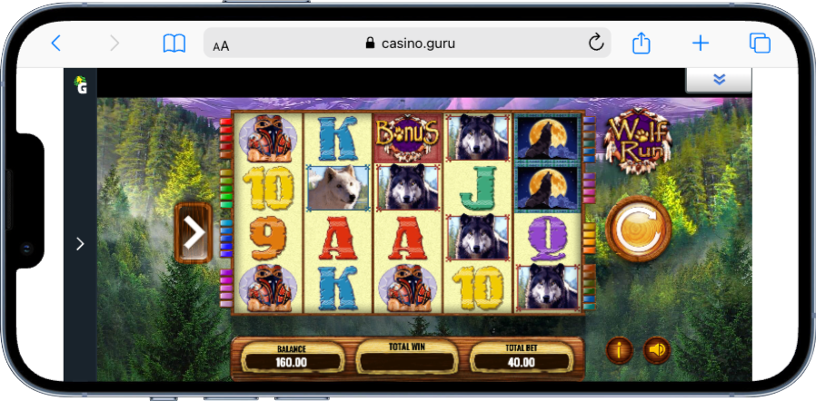Viewport: 816px width, 401px height.
Task: Open the Safari bookmarks book icon
Action: point(174,44)
